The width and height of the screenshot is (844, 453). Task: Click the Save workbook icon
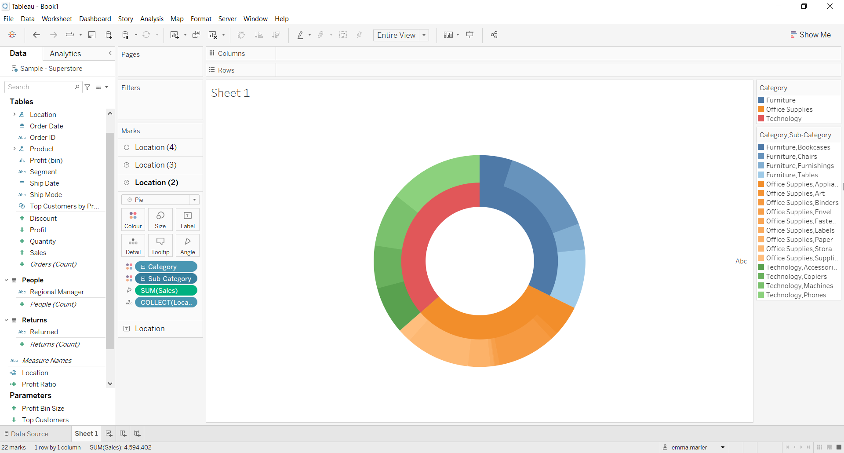(92, 35)
